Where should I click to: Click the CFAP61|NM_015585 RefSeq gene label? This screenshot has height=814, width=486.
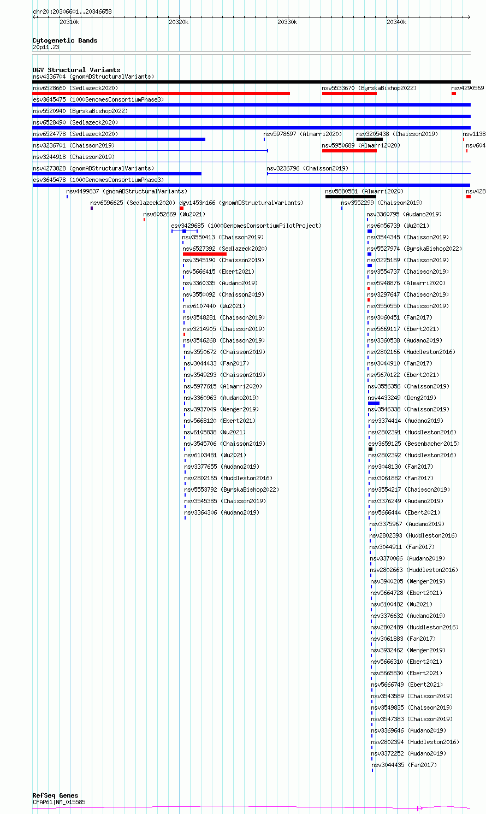[59, 802]
